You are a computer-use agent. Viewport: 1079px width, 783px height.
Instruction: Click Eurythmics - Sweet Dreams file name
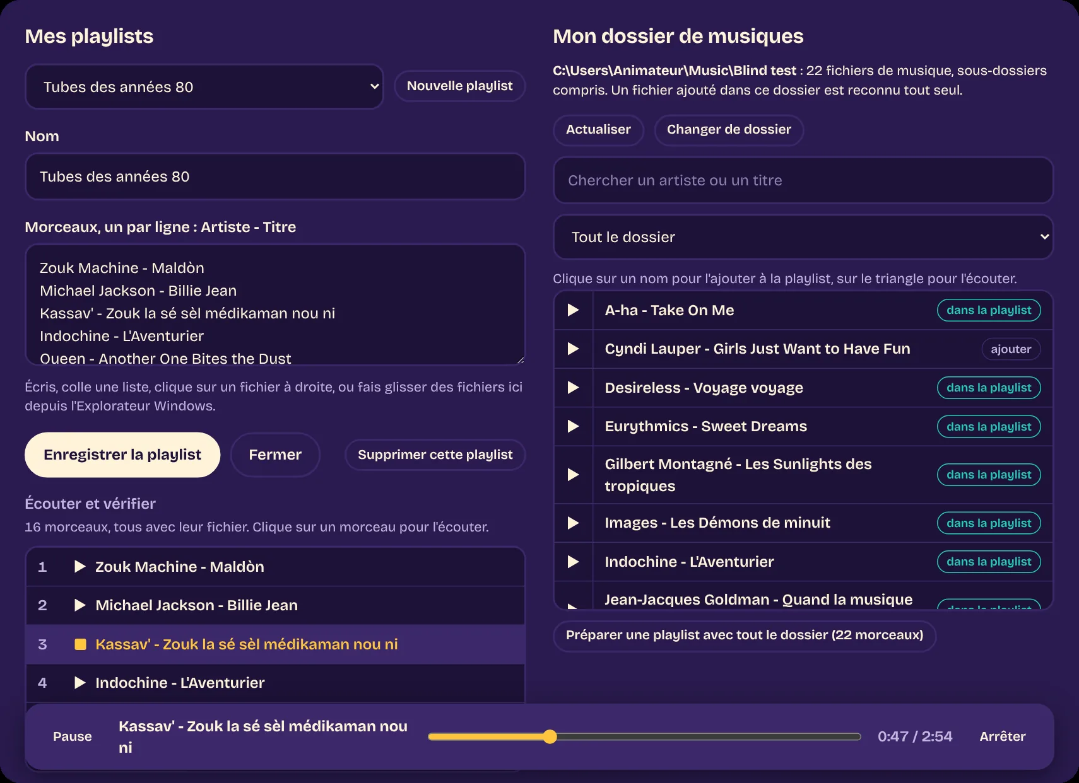(x=705, y=426)
